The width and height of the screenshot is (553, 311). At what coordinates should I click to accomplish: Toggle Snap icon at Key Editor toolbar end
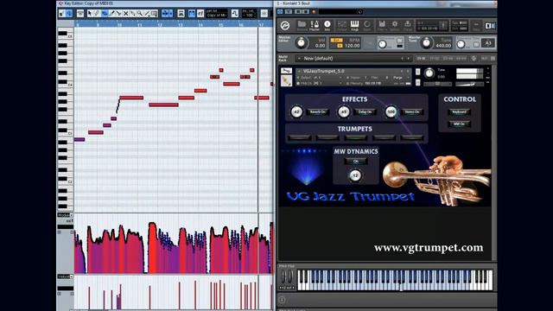pos(264,14)
